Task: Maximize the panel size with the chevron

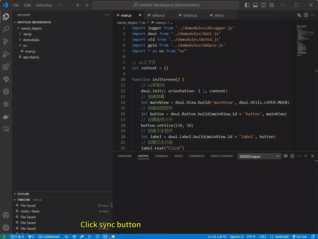Action: click(306, 156)
